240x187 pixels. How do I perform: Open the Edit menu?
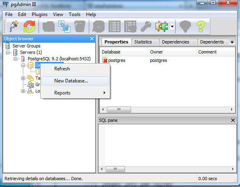[22, 14]
